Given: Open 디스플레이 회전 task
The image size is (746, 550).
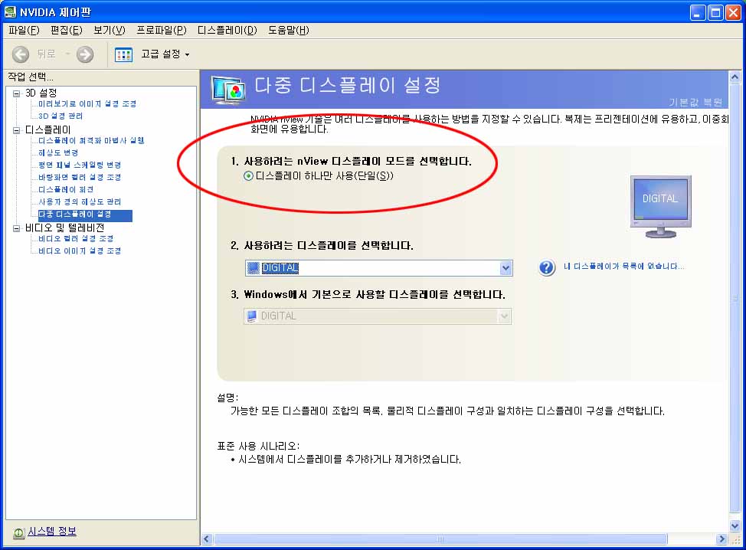Looking at the screenshot, I should (66, 190).
